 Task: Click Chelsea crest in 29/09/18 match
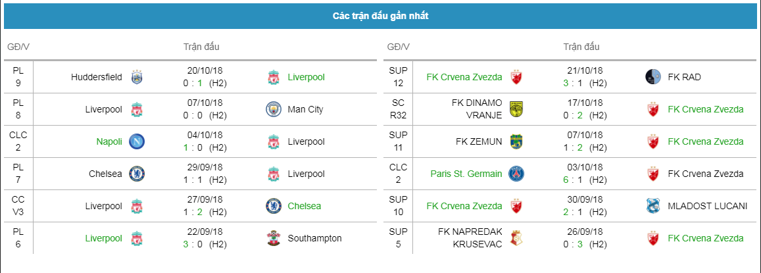click(137, 174)
